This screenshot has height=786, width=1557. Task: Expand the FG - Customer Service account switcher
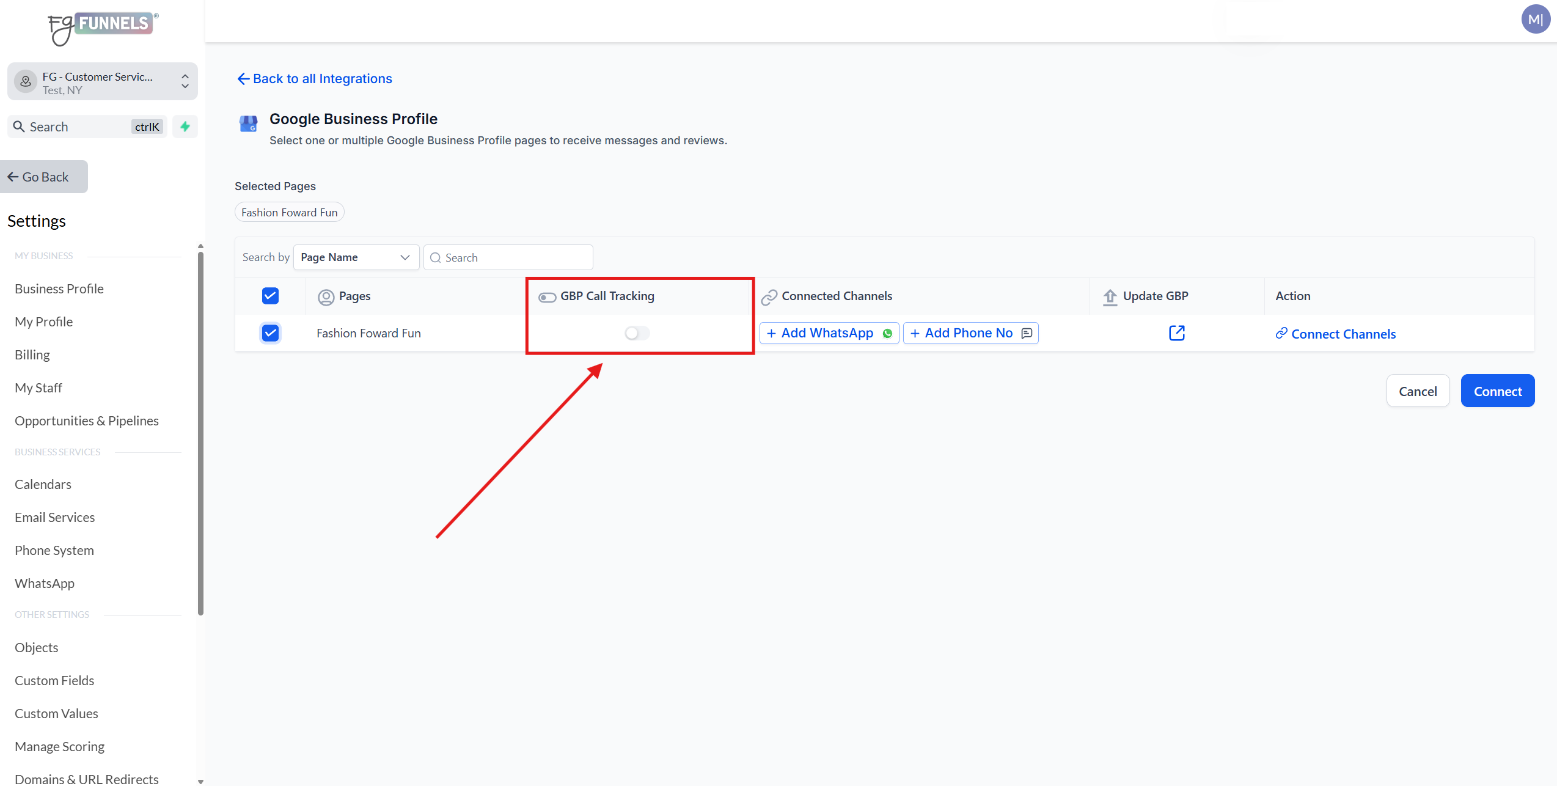click(103, 82)
